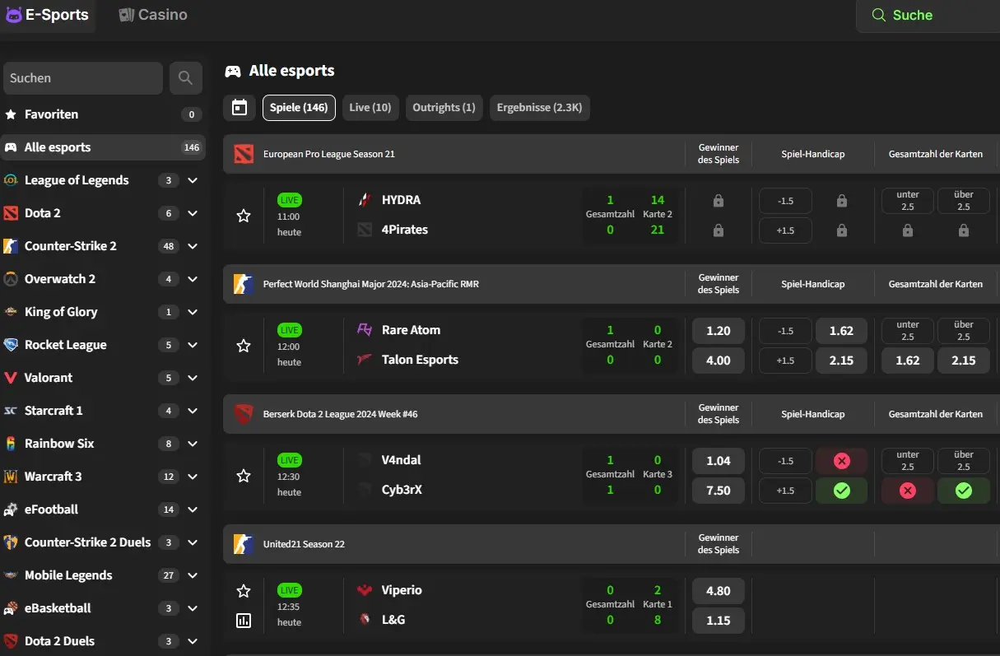Screen dimensions: 1000x656
Task: Click the Warcraft 3 sidebar icon
Action: 11,477
